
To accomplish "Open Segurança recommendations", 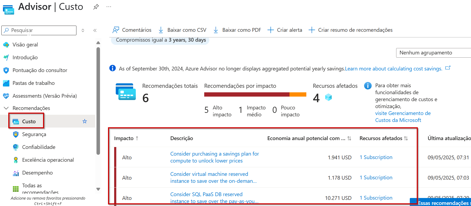I will (34, 134).
